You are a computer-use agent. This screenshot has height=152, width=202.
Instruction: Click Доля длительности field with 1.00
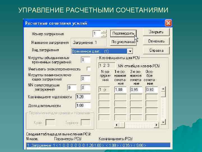point(83,106)
